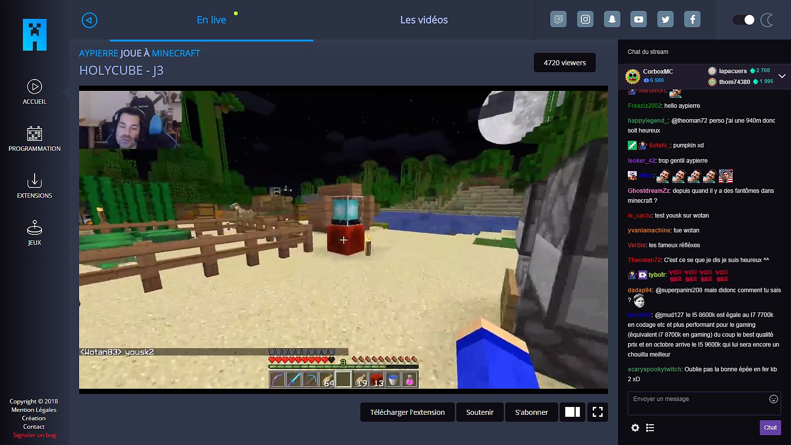Viewport: 791px width, 445px height.
Task: Open Jeux in sidebar
Action: coord(35,233)
